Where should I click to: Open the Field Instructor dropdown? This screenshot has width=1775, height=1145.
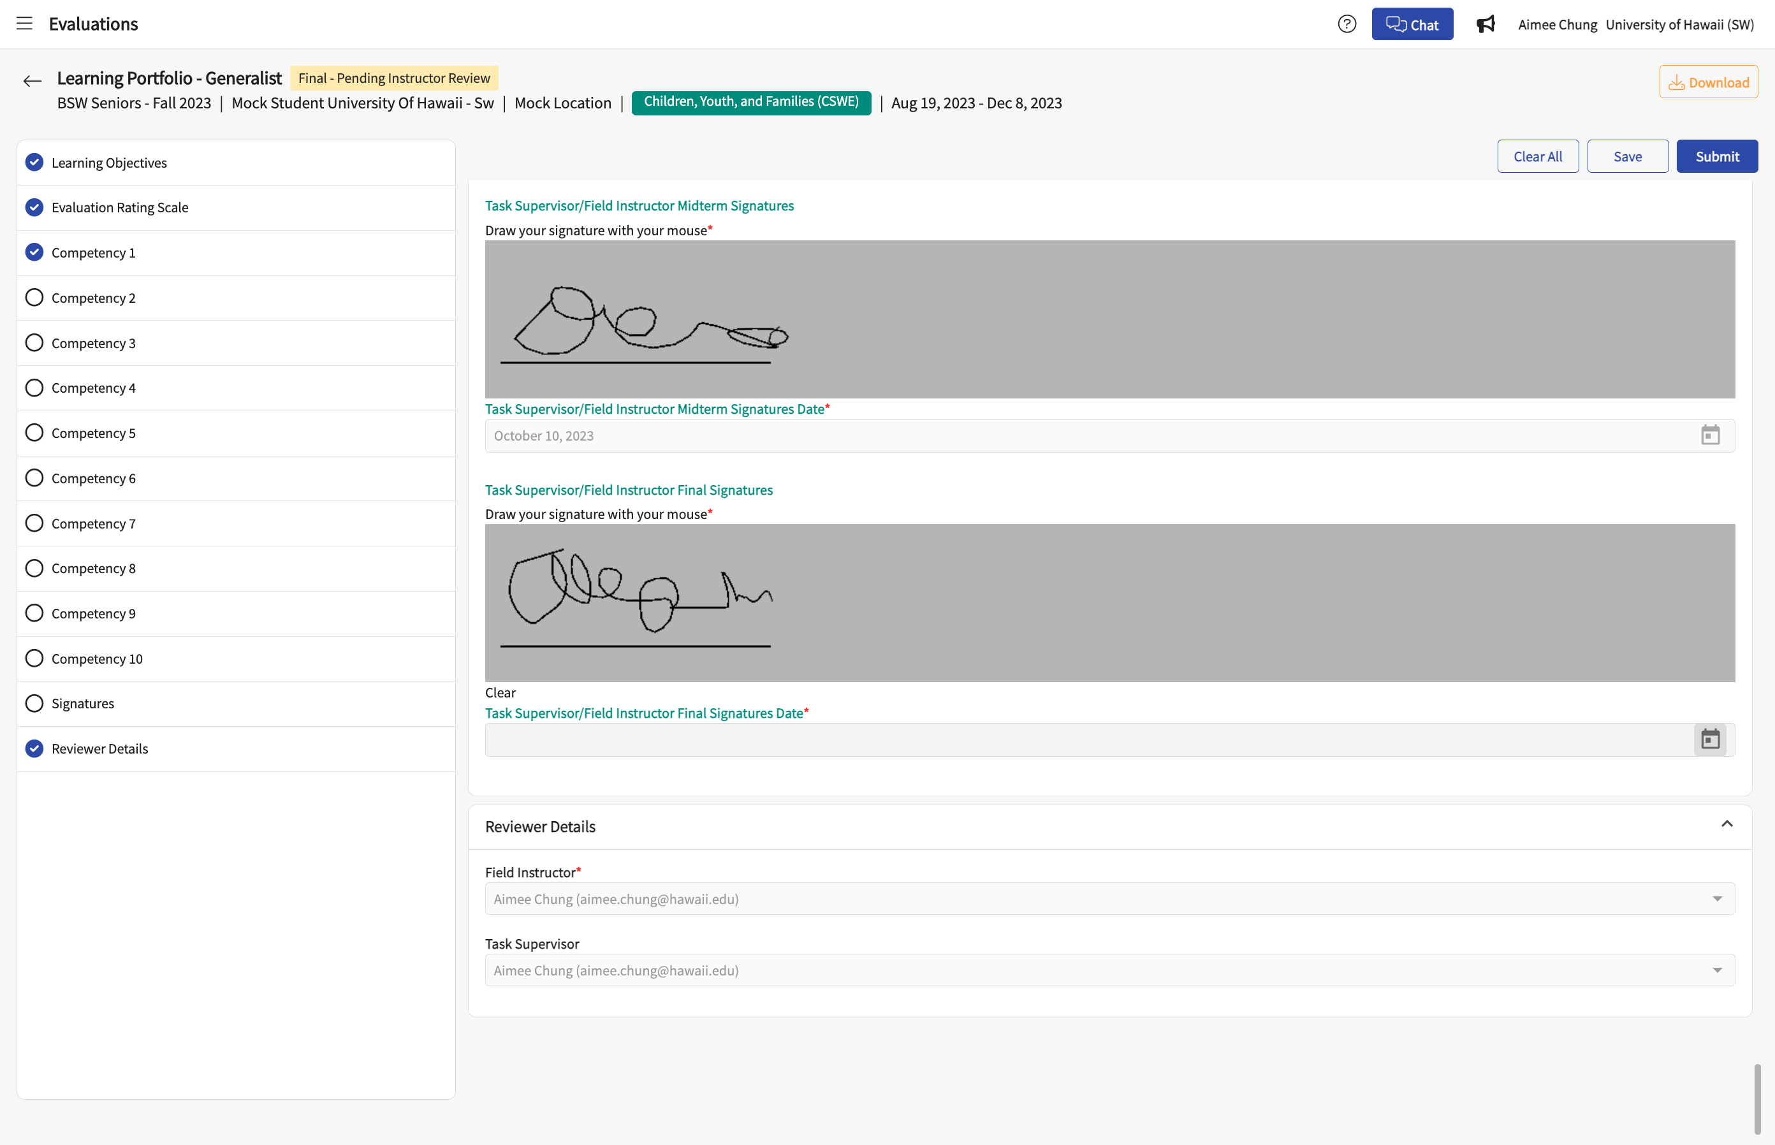pyautogui.click(x=1109, y=898)
